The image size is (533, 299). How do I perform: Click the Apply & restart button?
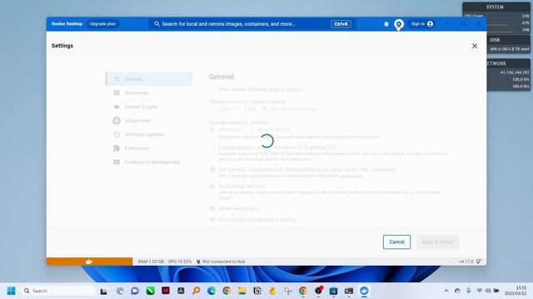pos(438,242)
